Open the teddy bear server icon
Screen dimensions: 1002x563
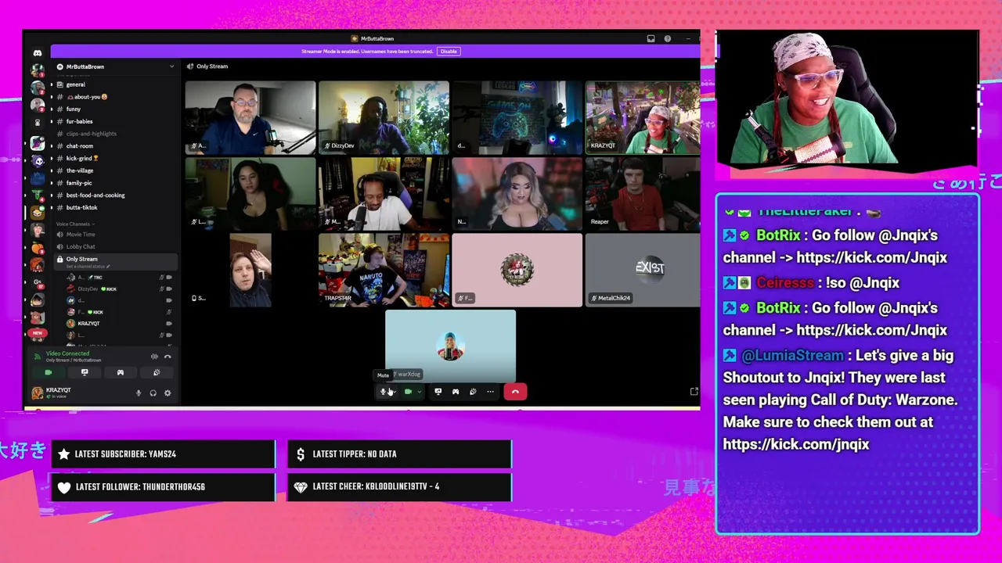(x=37, y=317)
